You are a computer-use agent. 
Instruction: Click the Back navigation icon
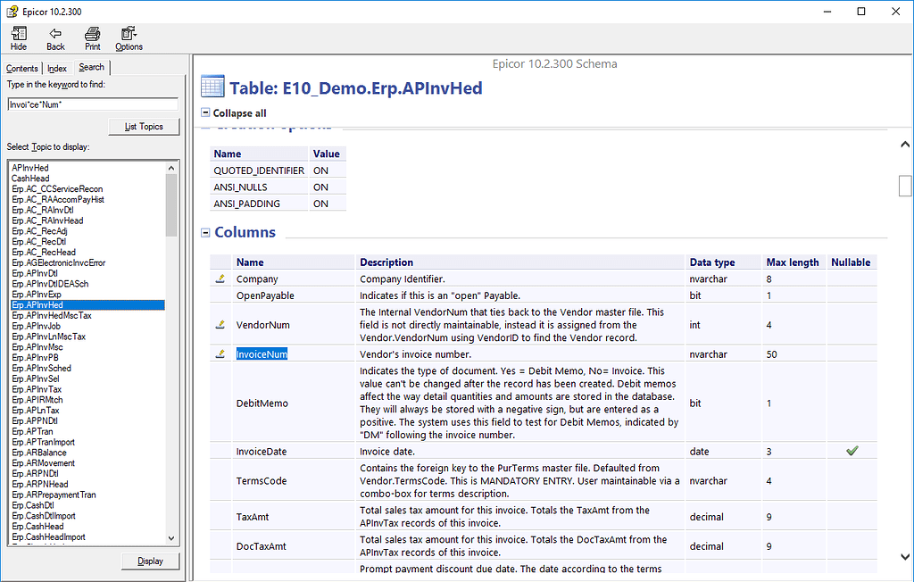(54, 37)
